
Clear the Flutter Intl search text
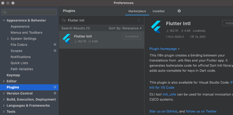(139, 20)
